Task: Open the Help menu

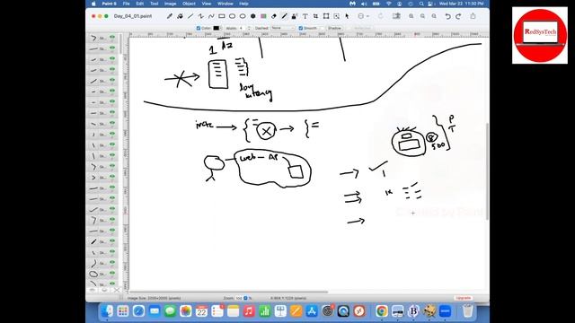Action: [x=243, y=4]
